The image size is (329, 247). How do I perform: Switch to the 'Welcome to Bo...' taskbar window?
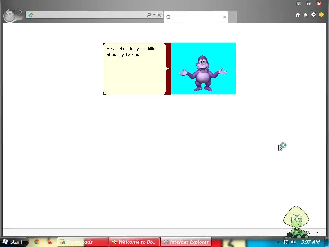[135, 242]
